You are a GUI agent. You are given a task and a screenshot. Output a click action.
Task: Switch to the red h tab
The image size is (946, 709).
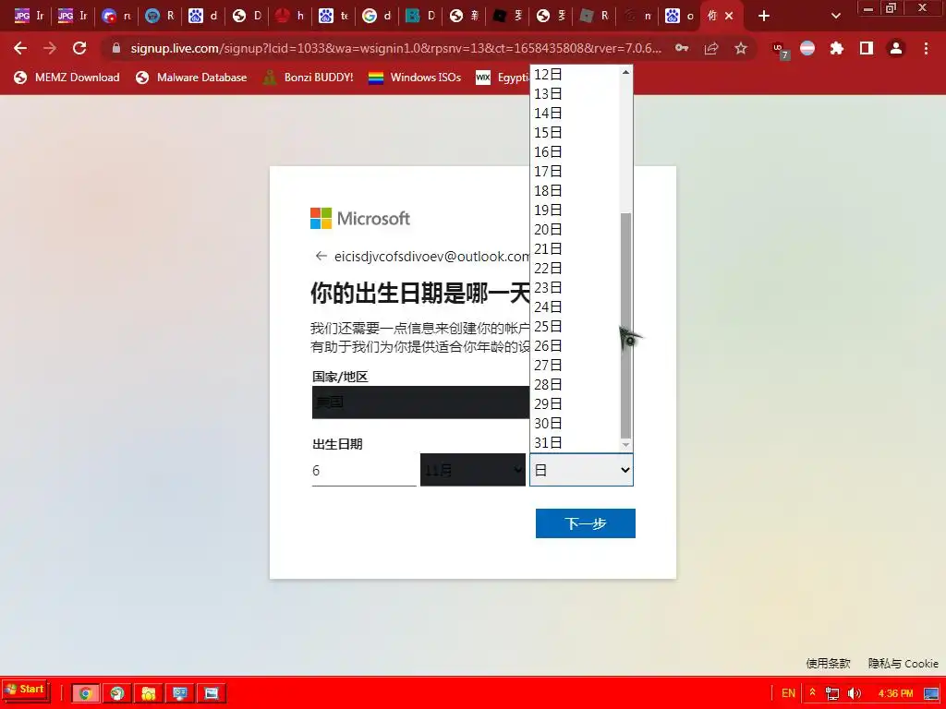click(290, 17)
